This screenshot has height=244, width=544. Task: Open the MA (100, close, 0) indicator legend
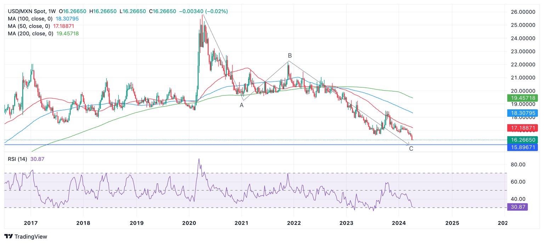click(30, 19)
